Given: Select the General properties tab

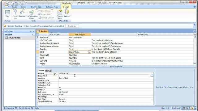Looking at the screenshot, I should tap(41, 71).
